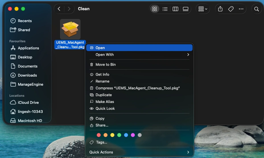Go to Desktop in the sidebar
264x158 pixels.
[21, 57]
